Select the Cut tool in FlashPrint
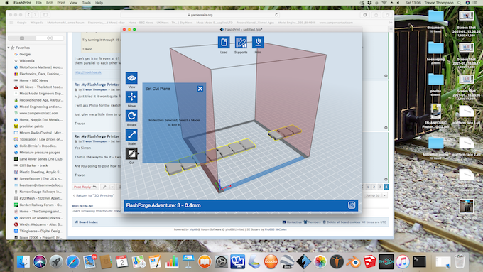 131,153
